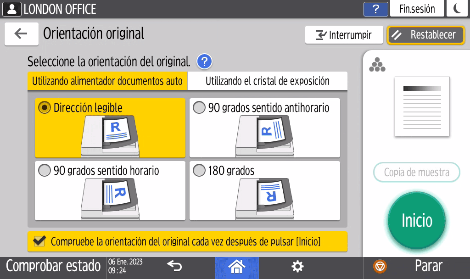The width and height of the screenshot is (470, 279).
Task: Tap the stop icon beside Parar
Action: pyautogui.click(x=380, y=266)
